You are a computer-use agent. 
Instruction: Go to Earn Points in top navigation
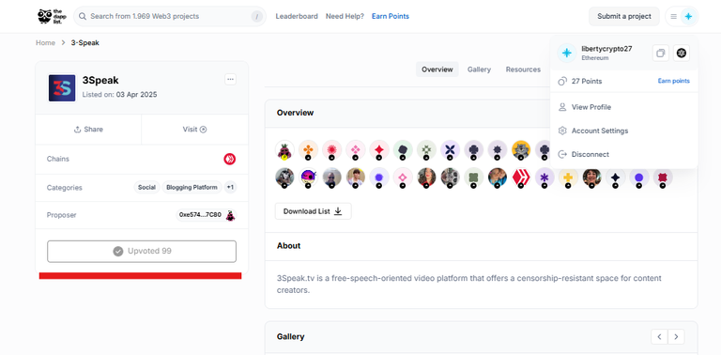tap(390, 16)
